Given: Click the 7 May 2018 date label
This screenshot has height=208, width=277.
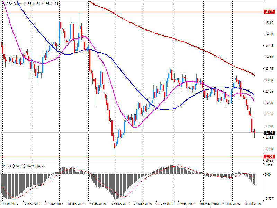Looking at the screenshot, I should tap(187, 204).
